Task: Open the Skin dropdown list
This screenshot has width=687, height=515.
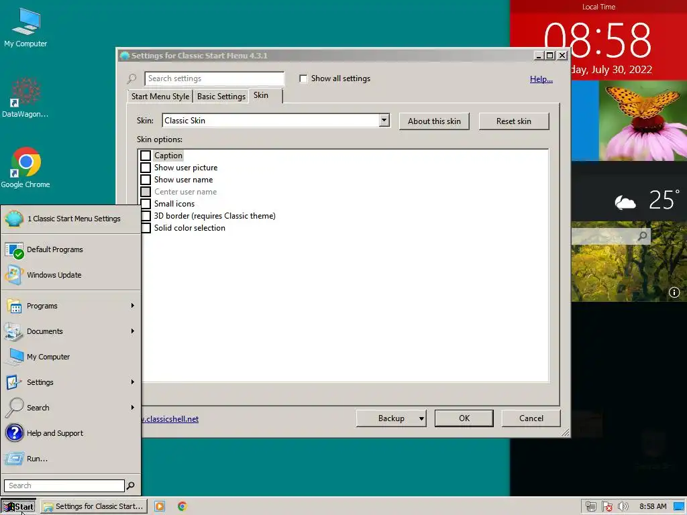Action: (x=384, y=121)
